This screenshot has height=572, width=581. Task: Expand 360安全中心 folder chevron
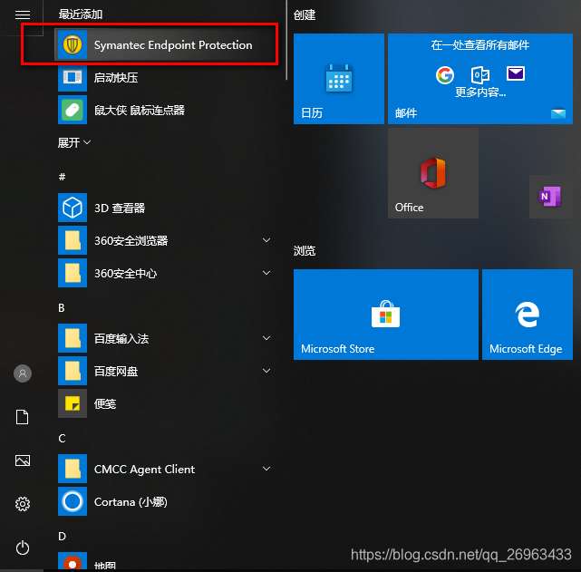point(266,273)
